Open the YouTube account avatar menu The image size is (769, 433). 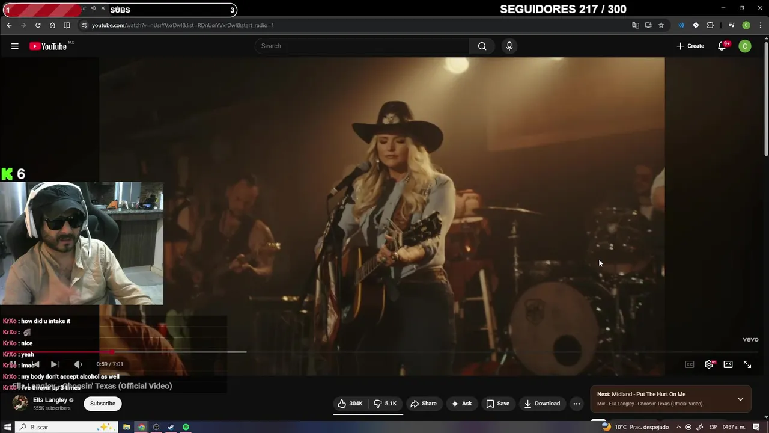click(745, 46)
